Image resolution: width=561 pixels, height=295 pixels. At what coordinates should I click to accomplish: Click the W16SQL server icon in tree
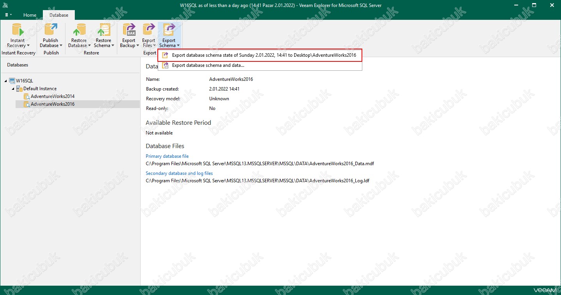point(12,81)
